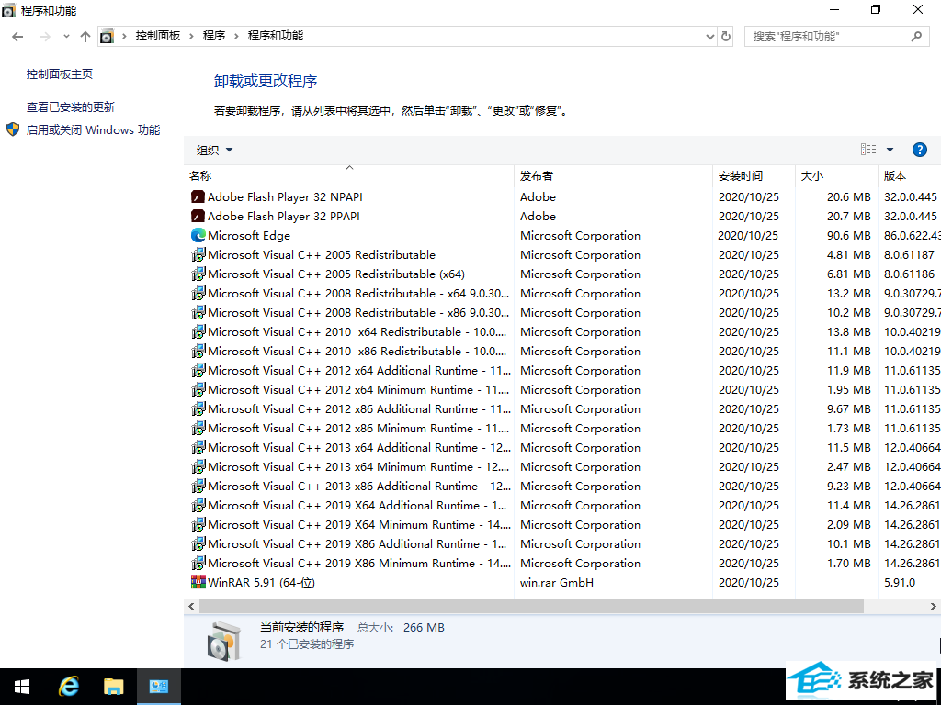Click the Up one level arrow
Screen dimensions: 941x705
[85, 37]
